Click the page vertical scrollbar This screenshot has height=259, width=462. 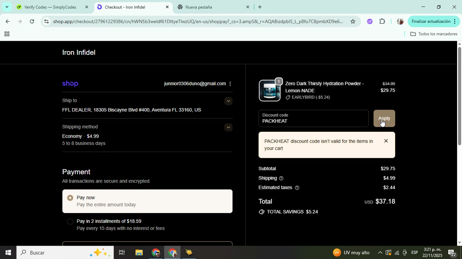click(459, 96)
